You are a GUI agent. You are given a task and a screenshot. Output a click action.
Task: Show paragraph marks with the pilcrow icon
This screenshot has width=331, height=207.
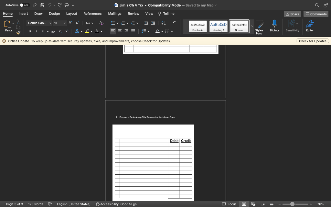[174, 23]
